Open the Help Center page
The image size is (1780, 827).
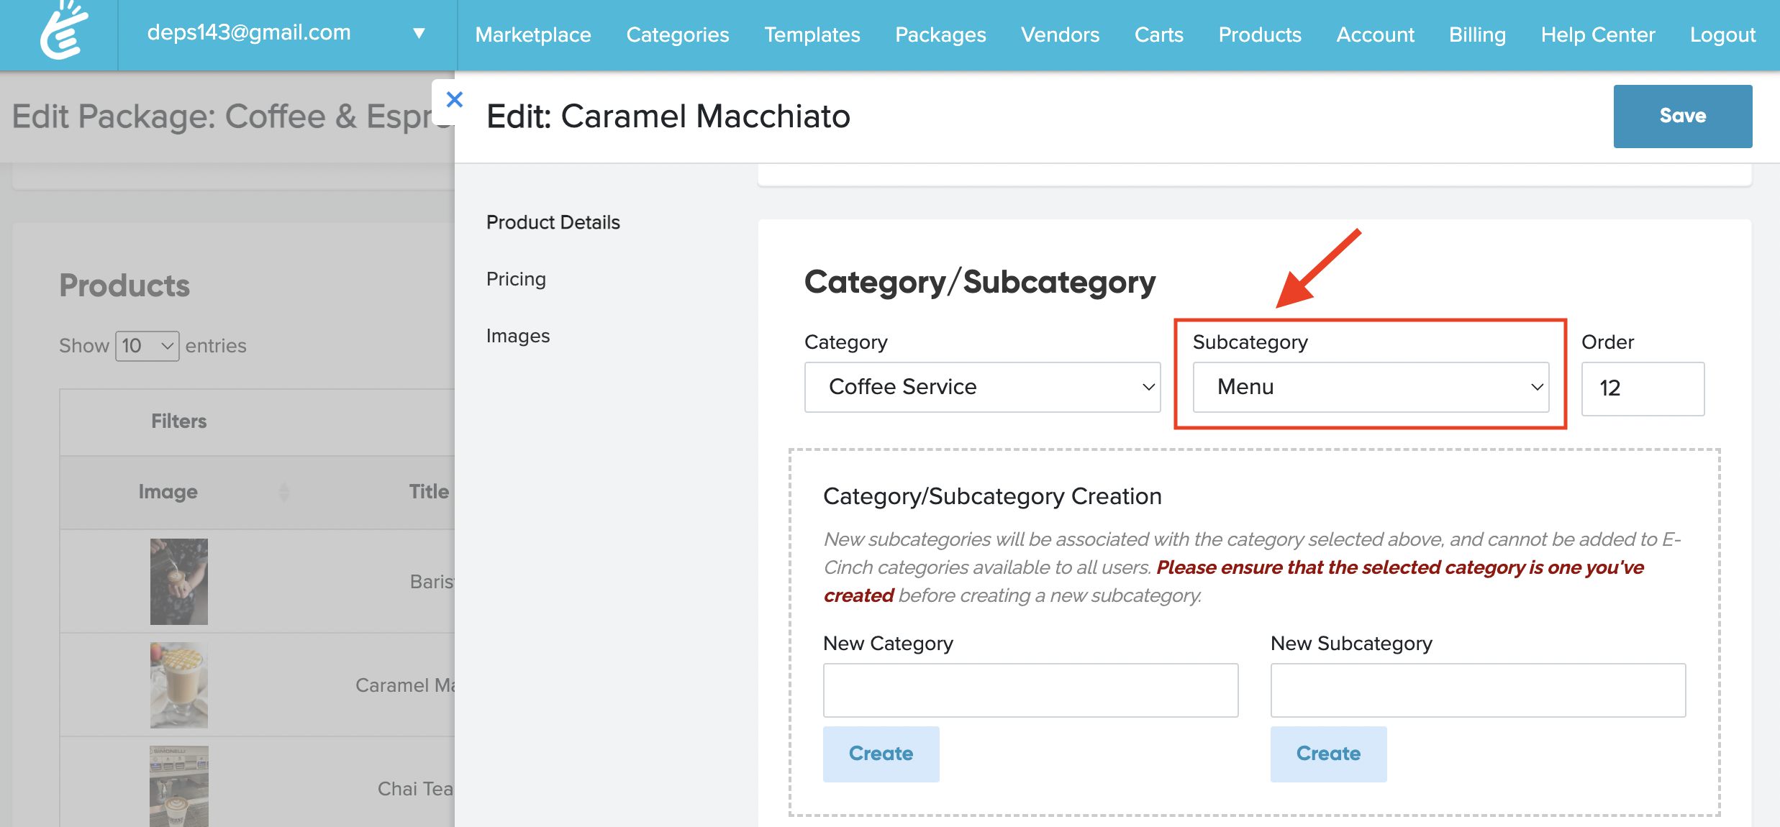1597,35
